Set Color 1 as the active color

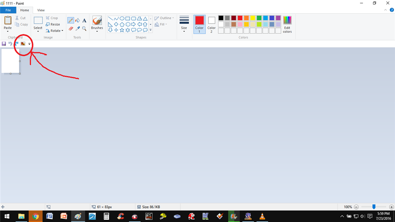[x=199, y=24]
